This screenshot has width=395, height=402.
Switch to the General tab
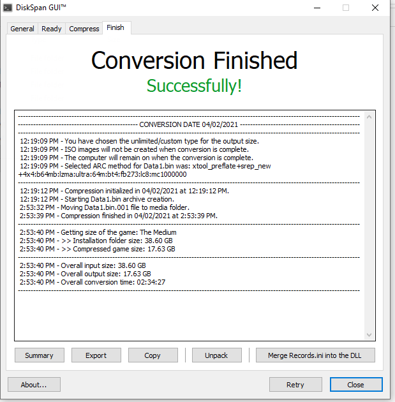click(x=22, y=29)
